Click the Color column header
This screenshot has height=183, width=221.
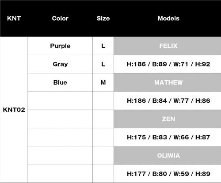click(x=60, y=19)
